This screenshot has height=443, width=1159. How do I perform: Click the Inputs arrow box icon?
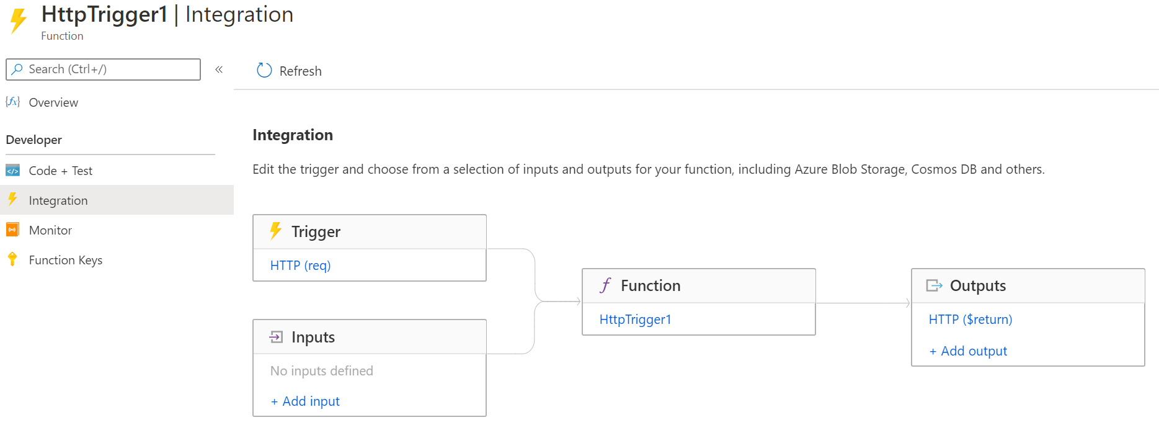tap(276, 337)
